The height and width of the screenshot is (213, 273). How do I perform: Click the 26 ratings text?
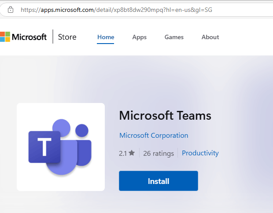[x=159, y=153]
